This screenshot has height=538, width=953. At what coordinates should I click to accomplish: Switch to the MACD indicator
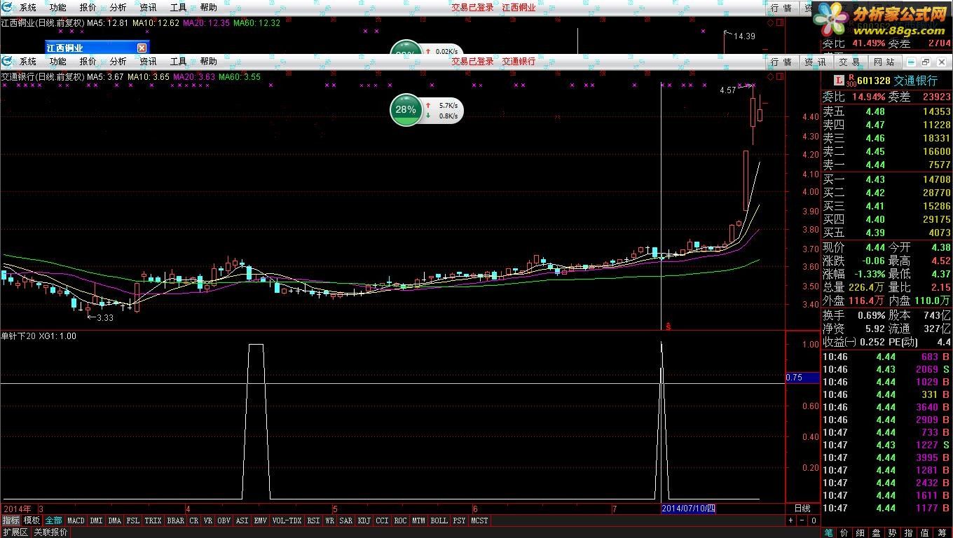76,520
